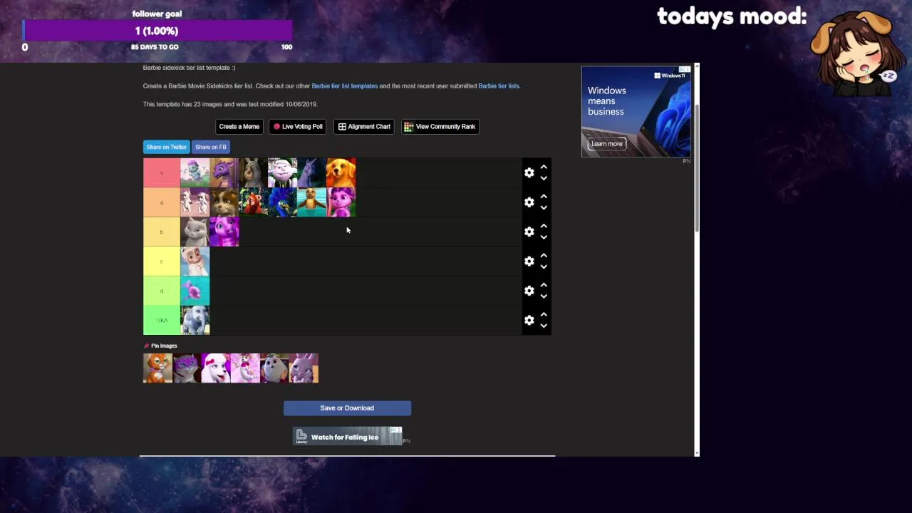Select the white lavender creature in S tier
The height and width of the screenshot is (513, 912).
pos(283,173)
